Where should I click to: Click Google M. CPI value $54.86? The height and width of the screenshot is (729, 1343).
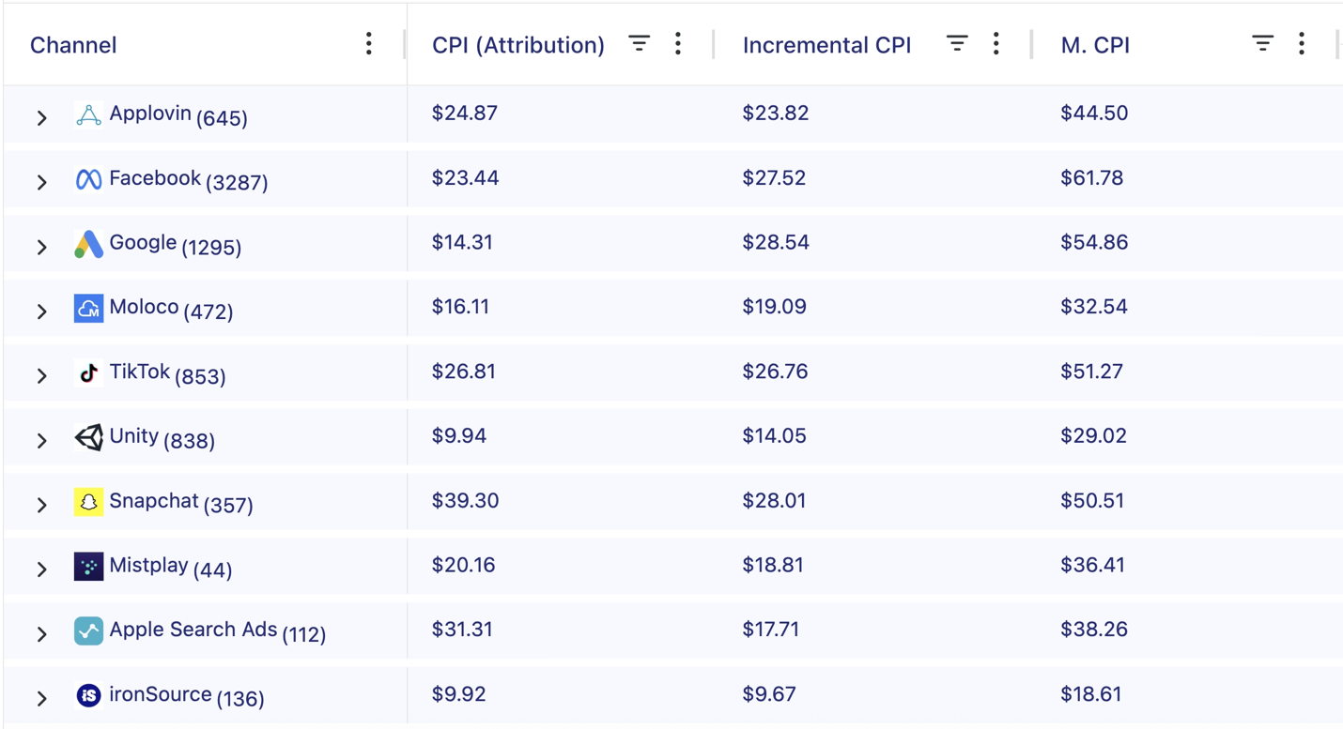[x=1095, y=243]
